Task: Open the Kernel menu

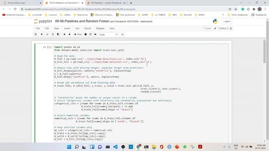Action: pyautogui.click(x=88, y=29)
